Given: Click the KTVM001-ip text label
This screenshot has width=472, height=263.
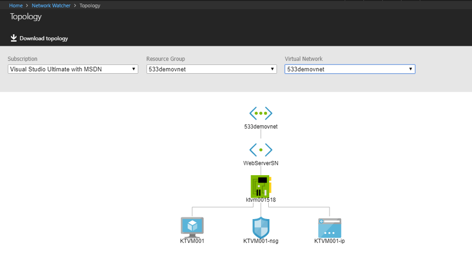Looking at the screenshot, I should point(329,241).
